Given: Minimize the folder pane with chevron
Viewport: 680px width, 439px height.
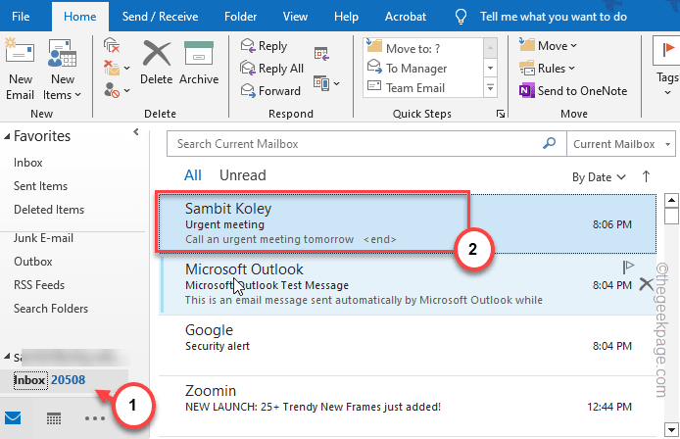Looking at the screenshot, I should [136, 132].
